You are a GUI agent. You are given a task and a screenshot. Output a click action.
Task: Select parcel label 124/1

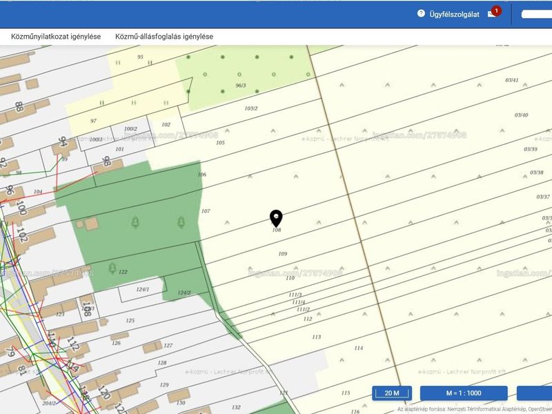pos(143,289)
